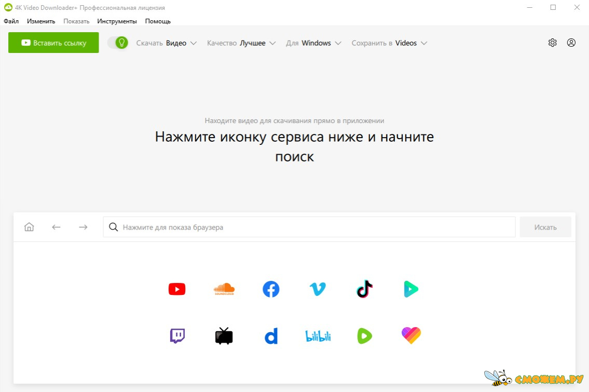Viewport: 589px width, 392px height.
Task: Click the title text 'Профессиональная лицензия'
Action: pyautogui.click(x=122, y=7)
